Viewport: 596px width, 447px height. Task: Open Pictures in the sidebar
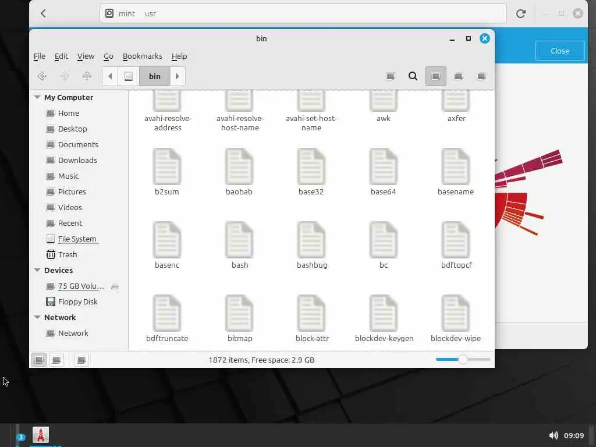click(x=72, y=191)
